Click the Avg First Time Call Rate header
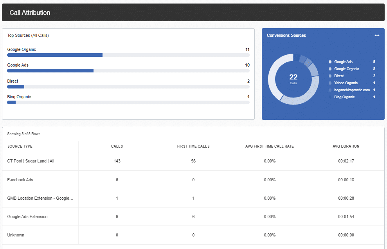 tap(269, 146)
